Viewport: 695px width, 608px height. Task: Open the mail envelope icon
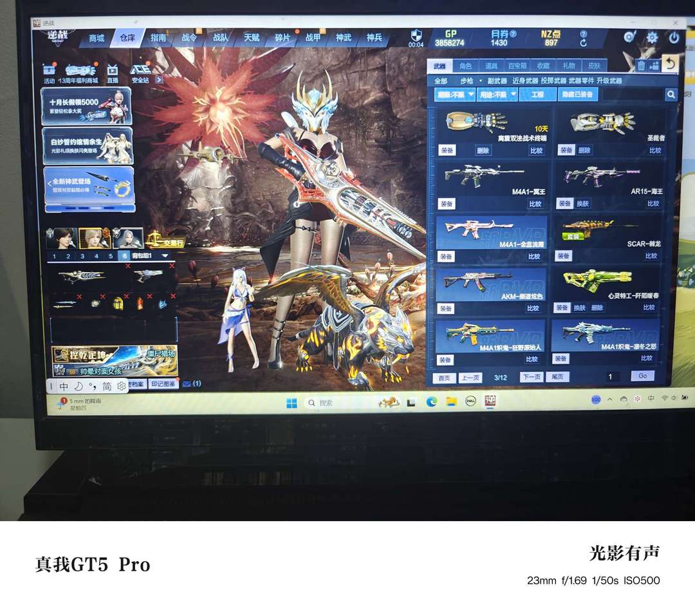187,383
